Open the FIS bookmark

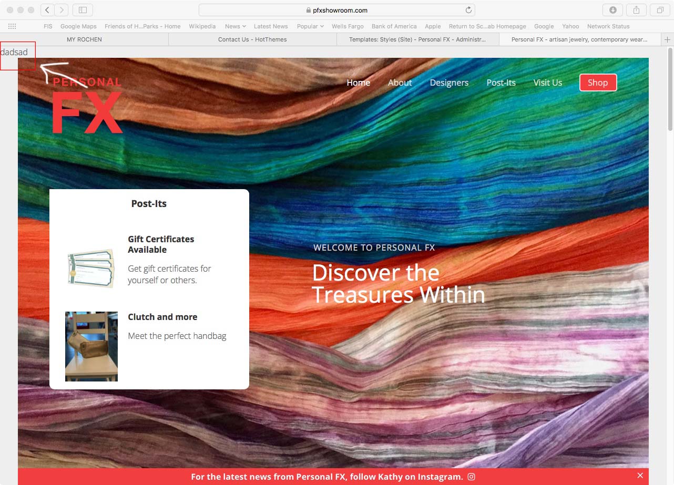click(x=48, y=26)
